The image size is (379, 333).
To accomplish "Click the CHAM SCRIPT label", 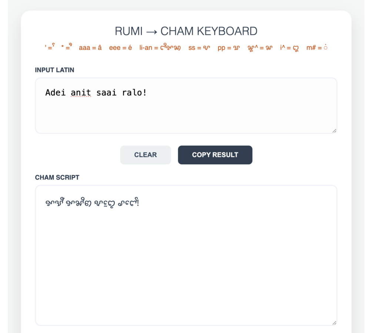I will point(57,177).
